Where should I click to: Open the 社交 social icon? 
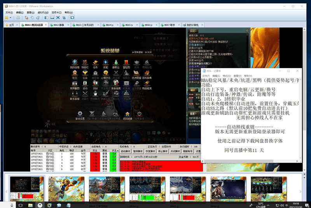pos(75,74)
